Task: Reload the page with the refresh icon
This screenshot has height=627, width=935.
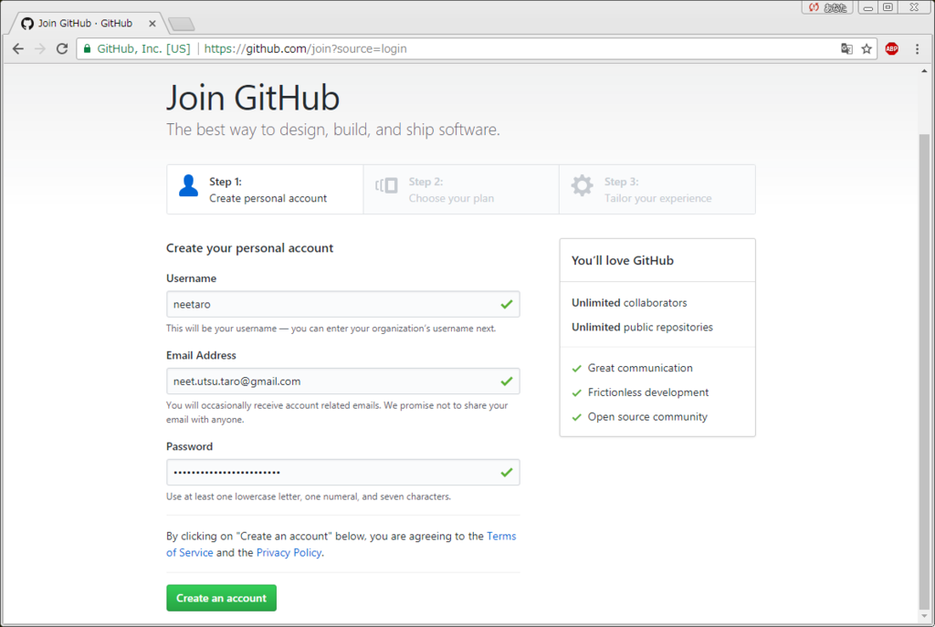Action: pos(62,49)
